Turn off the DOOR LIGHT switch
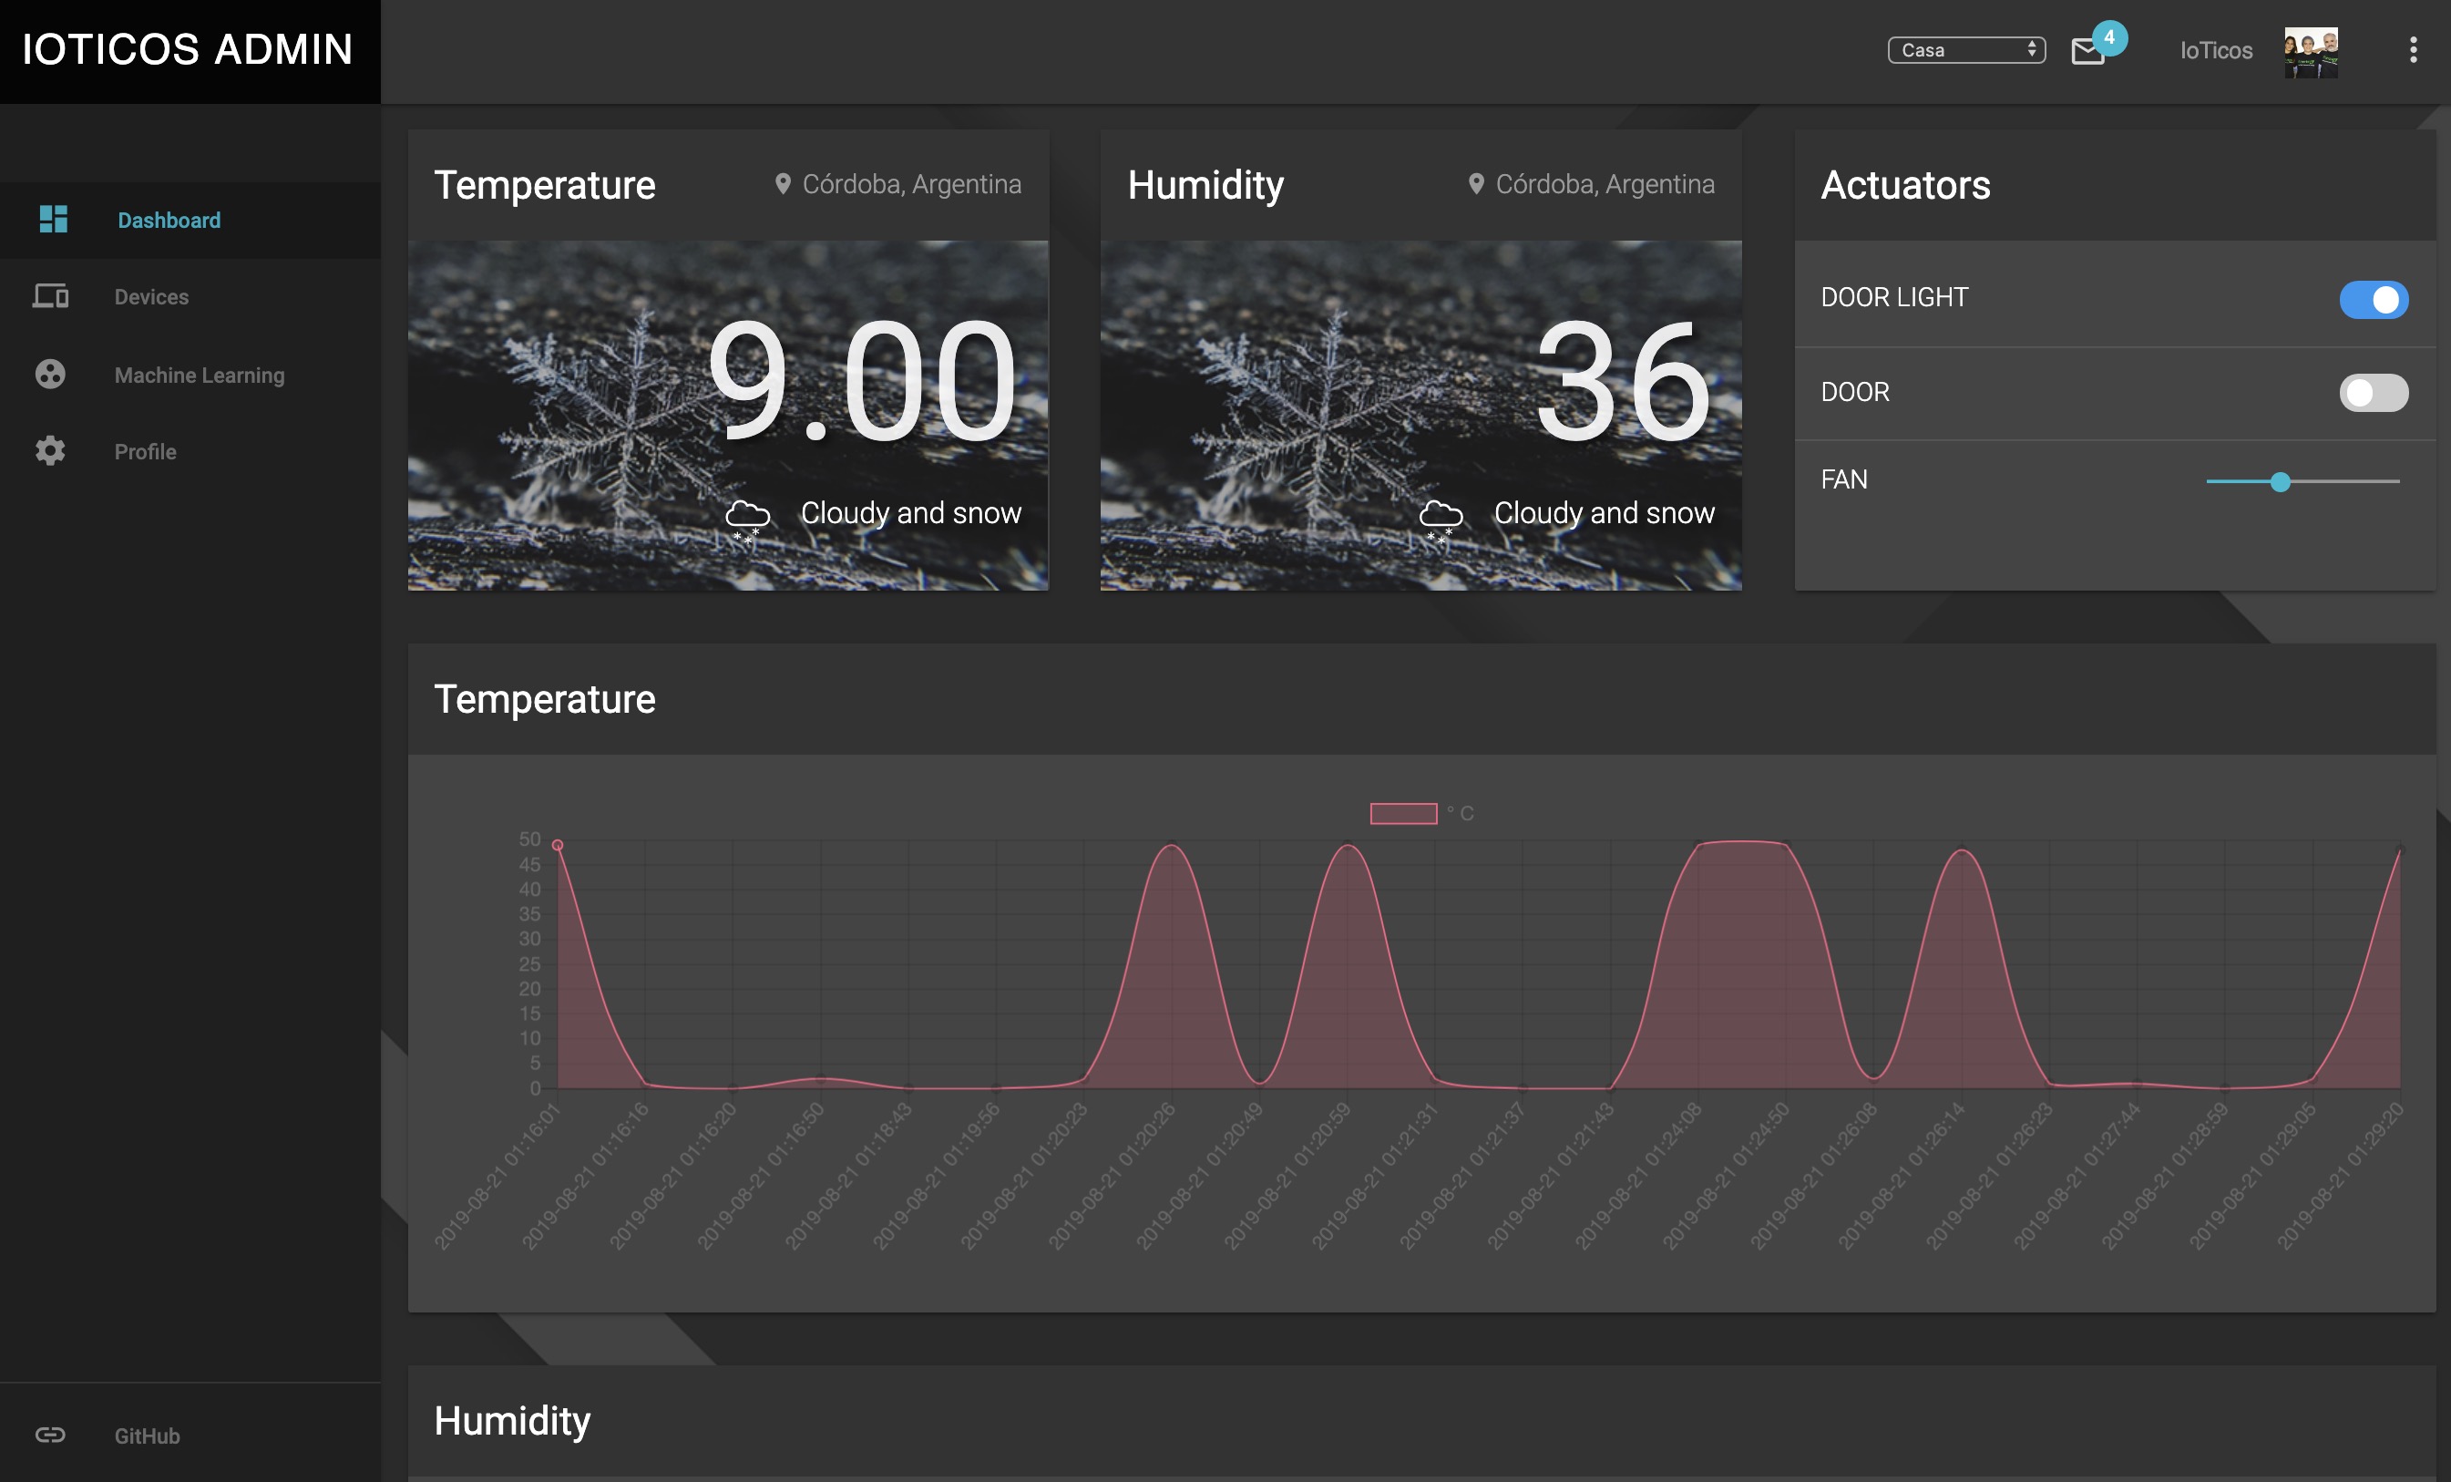The image size is (2451, 1482). (x=2373, y=300)
